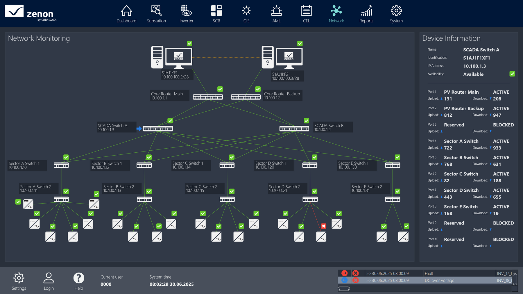
Task: Select the S1AJ1KF1 server workstation
Action: (172, 57)
